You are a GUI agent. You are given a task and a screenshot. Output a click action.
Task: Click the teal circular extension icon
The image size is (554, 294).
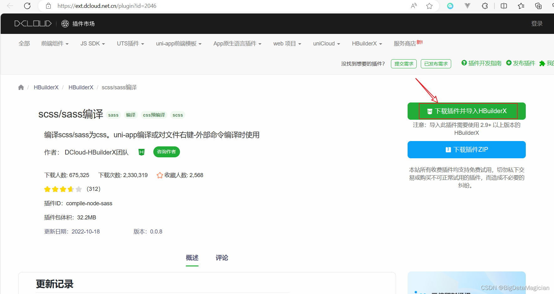click(x=450, y=6)
